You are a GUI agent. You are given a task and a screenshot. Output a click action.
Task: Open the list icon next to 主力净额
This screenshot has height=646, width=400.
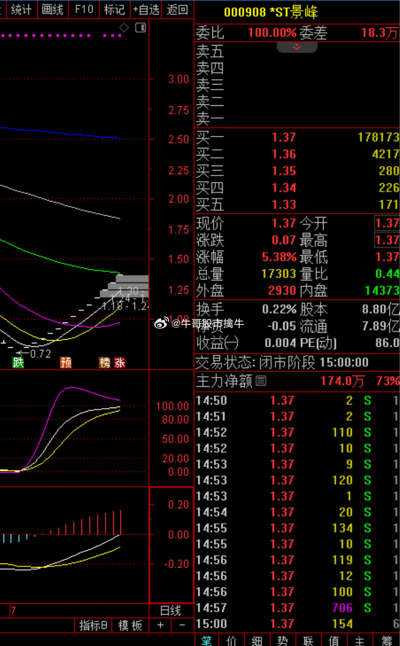261,381
